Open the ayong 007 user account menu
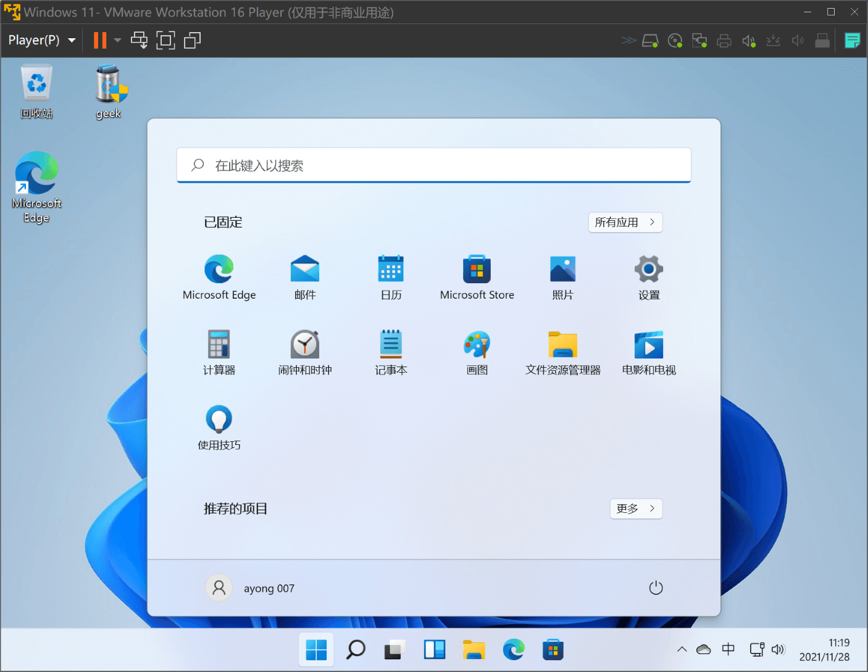 [251, 588]
